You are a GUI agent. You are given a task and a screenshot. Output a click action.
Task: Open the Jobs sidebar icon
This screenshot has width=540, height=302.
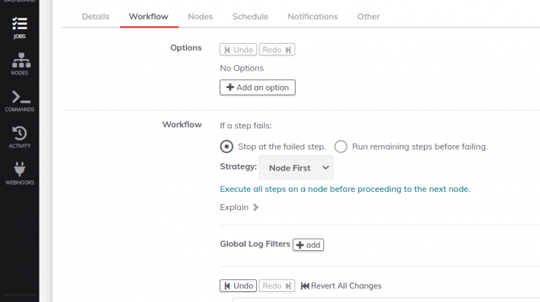(x=20, y=28)
